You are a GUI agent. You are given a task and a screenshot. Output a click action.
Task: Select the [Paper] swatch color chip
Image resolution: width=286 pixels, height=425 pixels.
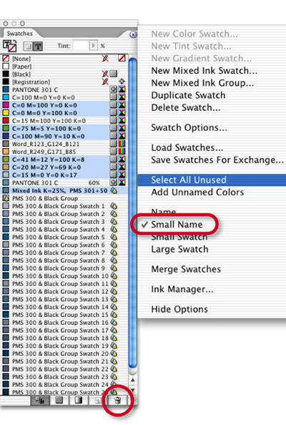click(x=6, y=66)
